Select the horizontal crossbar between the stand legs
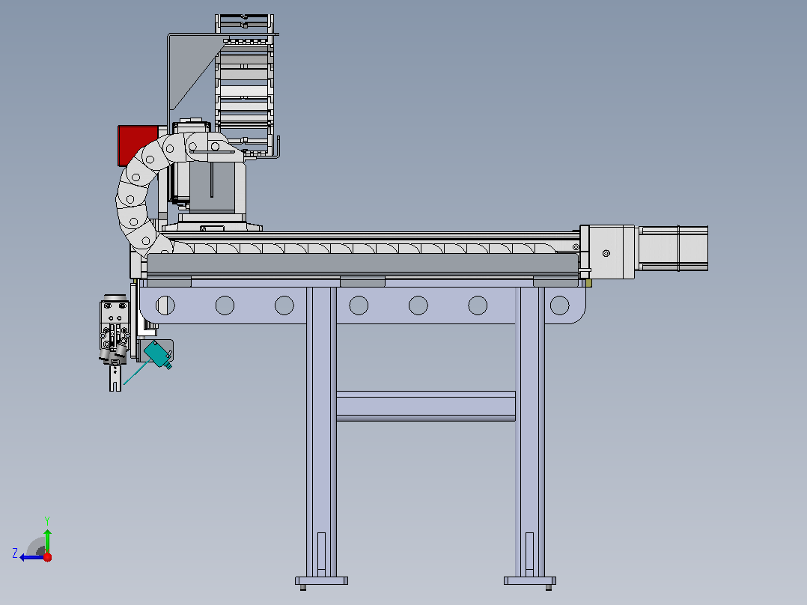The height and width of the screenshot is (605, 807). (426, 407)
